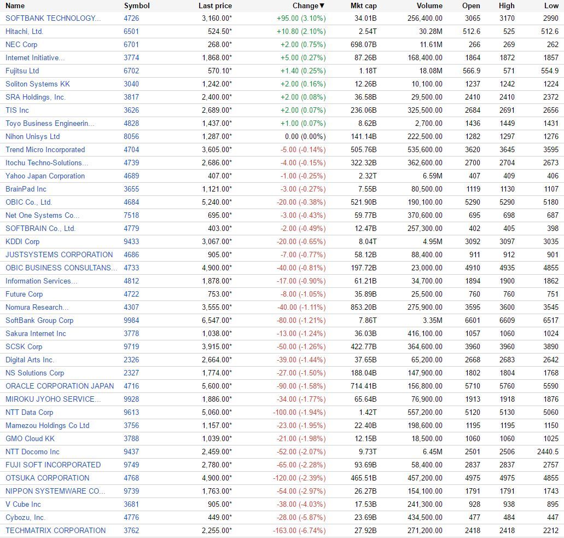
Task: Sort table by Change column header
Action: pyautogui.click(x=308, y=6)
